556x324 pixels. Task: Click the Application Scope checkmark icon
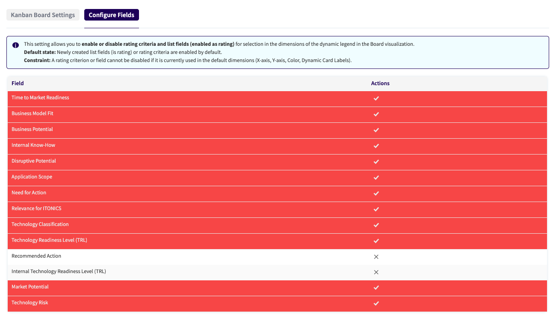coord(376,178)
